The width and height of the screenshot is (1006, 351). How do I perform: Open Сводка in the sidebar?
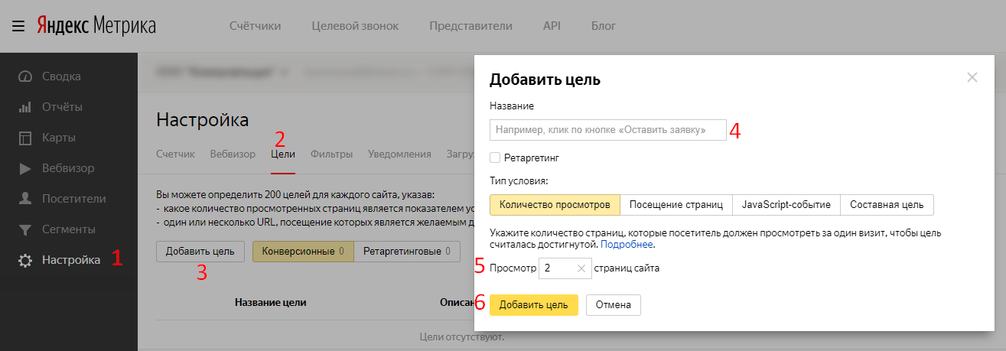[61, 76]
